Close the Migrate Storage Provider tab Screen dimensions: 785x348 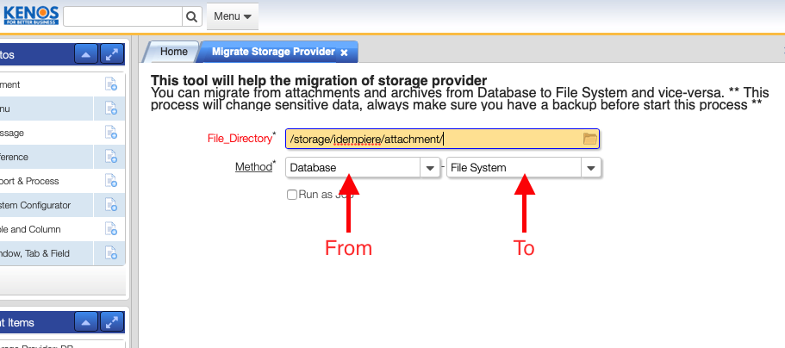[344, 53]
